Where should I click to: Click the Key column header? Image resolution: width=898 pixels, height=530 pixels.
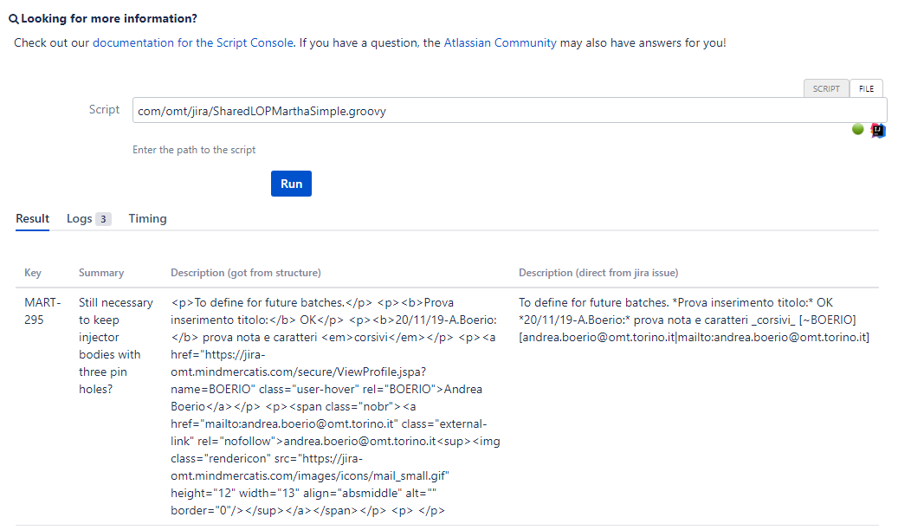(33, 273)
